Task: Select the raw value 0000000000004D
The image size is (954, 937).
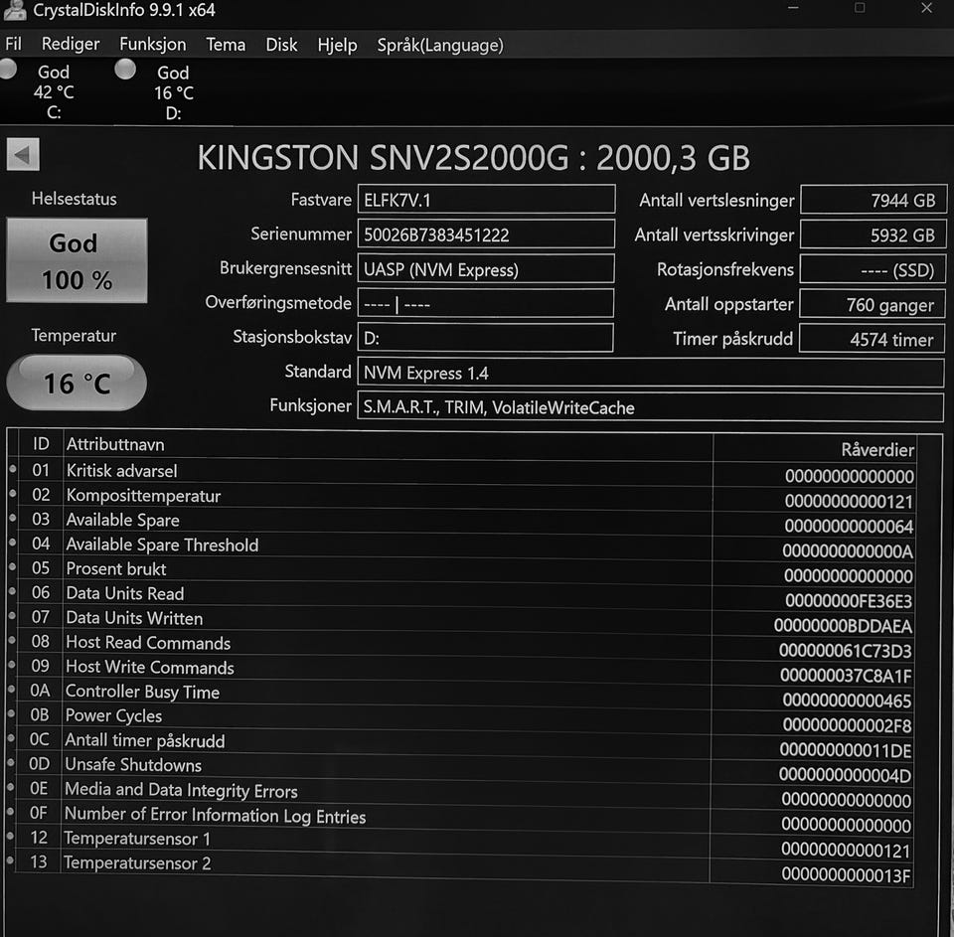Action: (845, 775)
